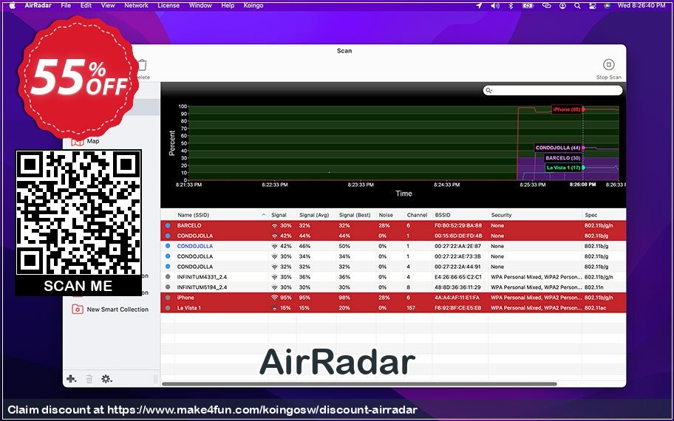The image size is (674, 421).
Task: Select the La Vista 1 network name
Action: tap(189, 308)
